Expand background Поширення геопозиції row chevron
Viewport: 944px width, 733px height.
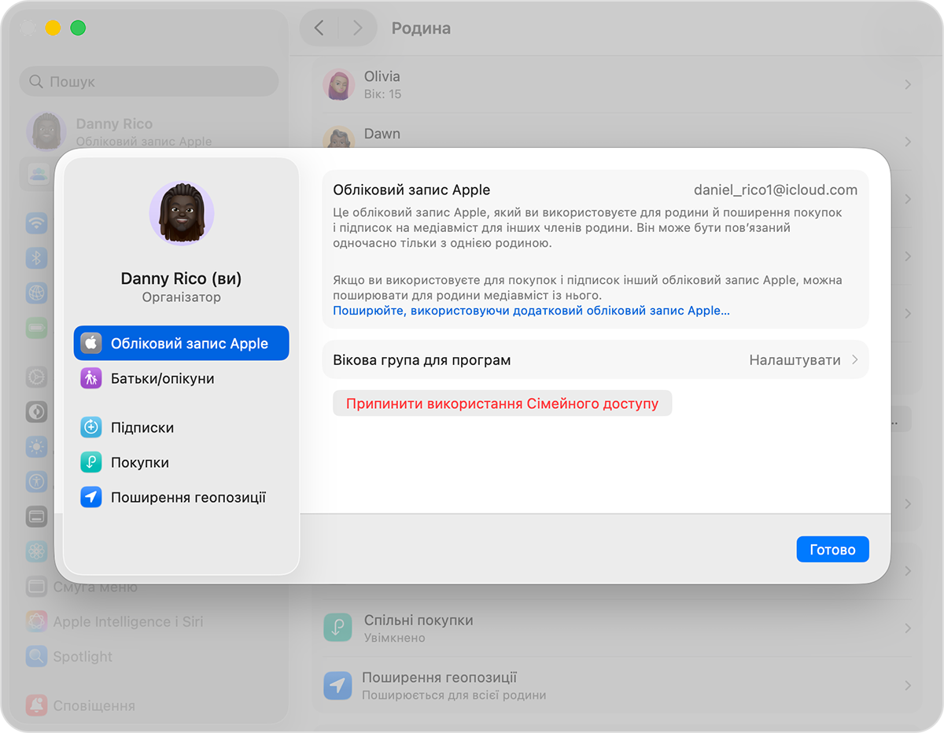point(908,686)
